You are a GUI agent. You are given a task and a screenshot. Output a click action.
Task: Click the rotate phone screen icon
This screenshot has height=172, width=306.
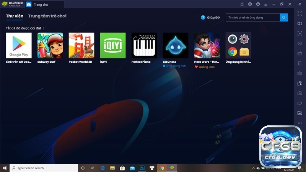tap(300, 63)
